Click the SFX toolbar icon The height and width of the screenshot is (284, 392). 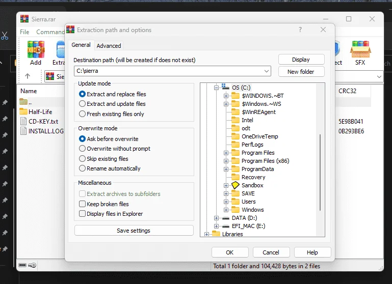pyautogui.click(x=360, y=49)
